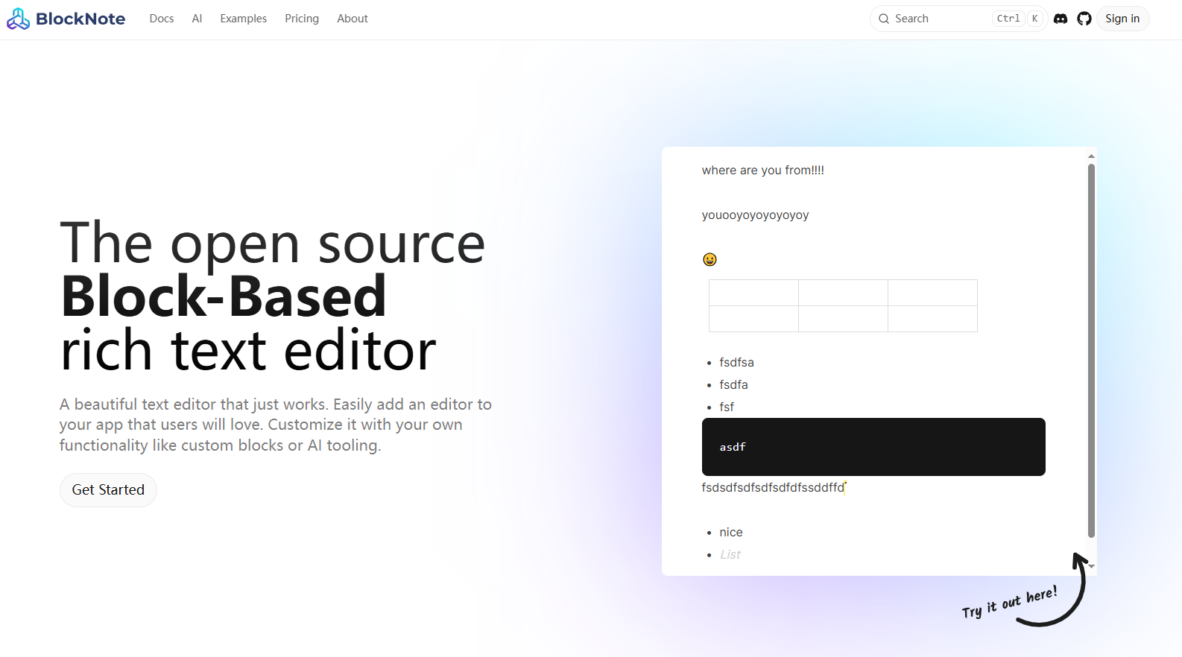Click the editor vertical scrollbar thumb
The image size is (1182, 657).
click(x=1091, y=350)
